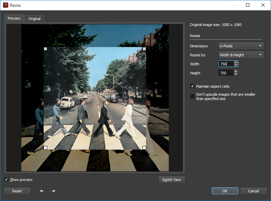Viewport: 271px width, 201px height.
Task: Increase Height with the up arrow
Action: tap(236, 71)
